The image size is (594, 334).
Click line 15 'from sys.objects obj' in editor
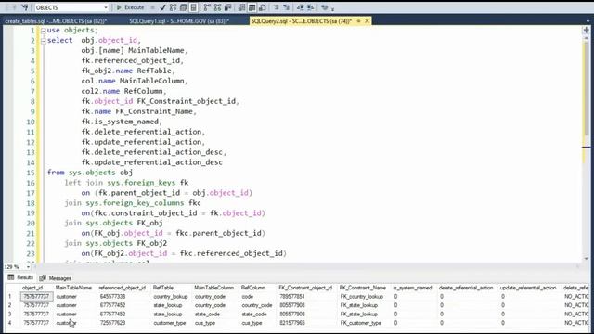pyautogui.click(x=90, y=173)
